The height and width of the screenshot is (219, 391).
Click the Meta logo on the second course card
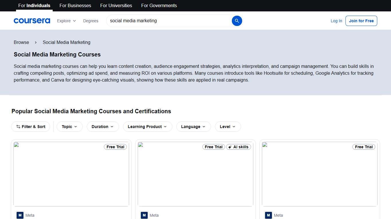click(144, 215)
